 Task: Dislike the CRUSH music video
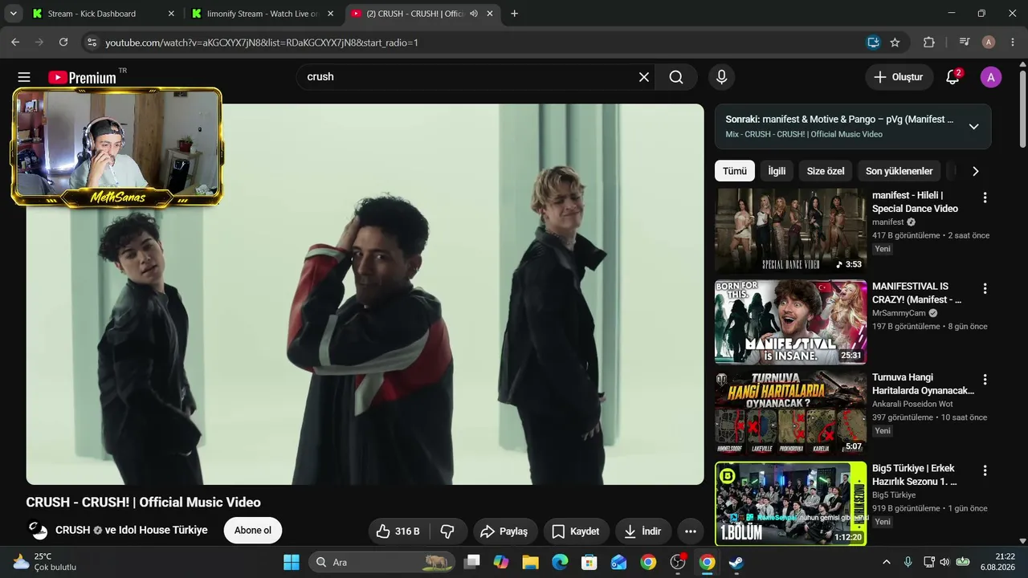tap(448, 531)
